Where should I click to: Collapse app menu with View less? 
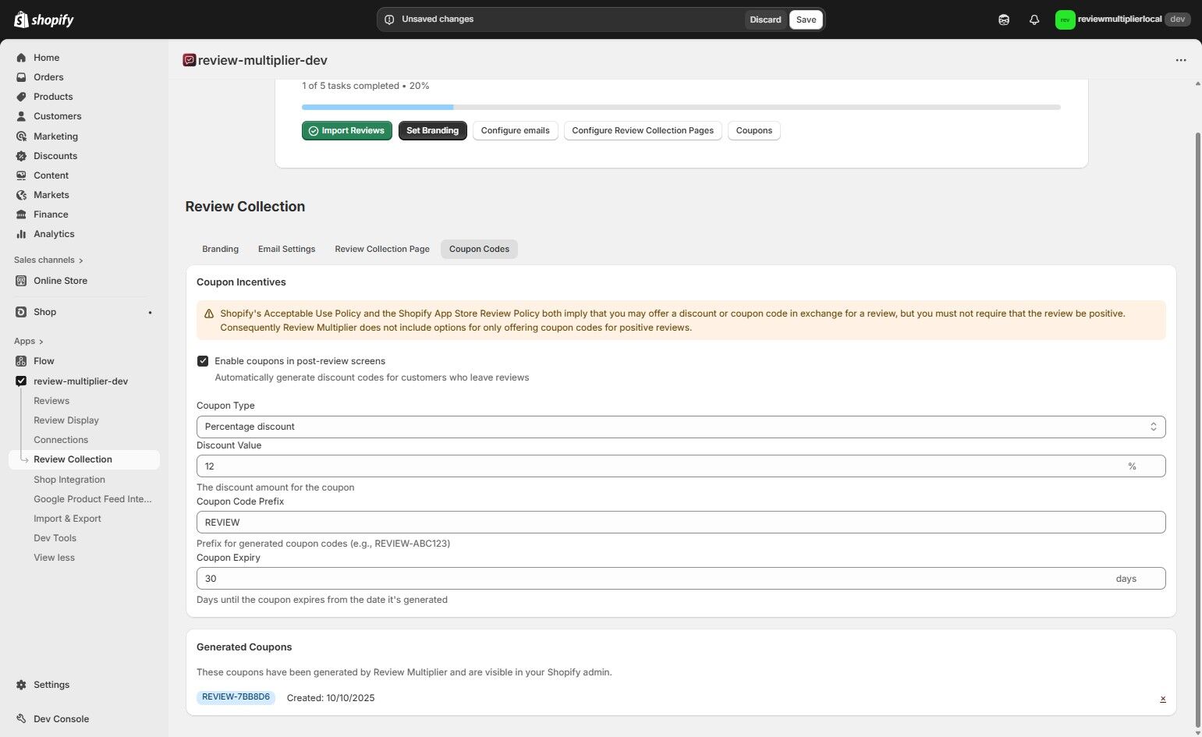click(54, 558)
